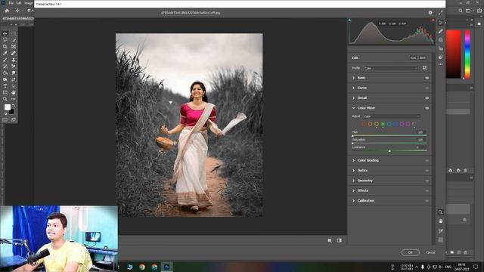
Task: Toggle Effects panel visibility eye
Action: tap(427, 191)
